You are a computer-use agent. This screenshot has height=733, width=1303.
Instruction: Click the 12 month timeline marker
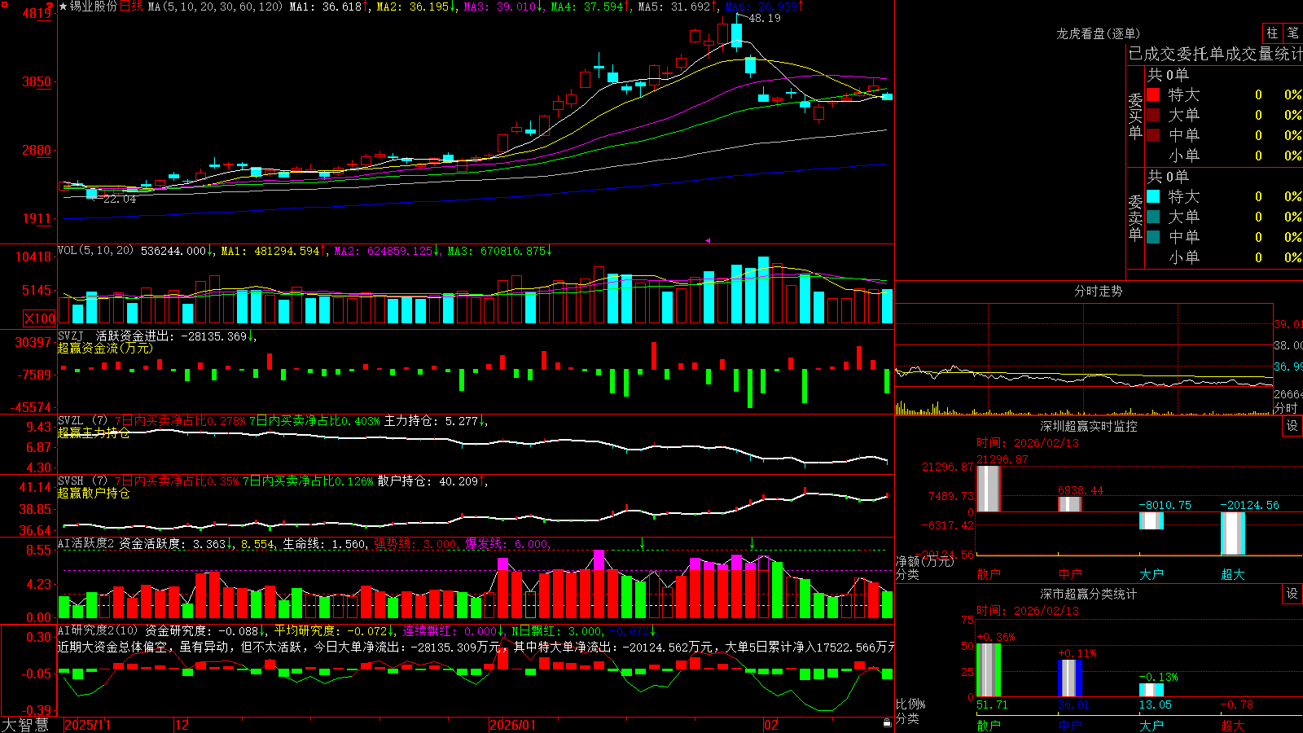tap(182, 725)
